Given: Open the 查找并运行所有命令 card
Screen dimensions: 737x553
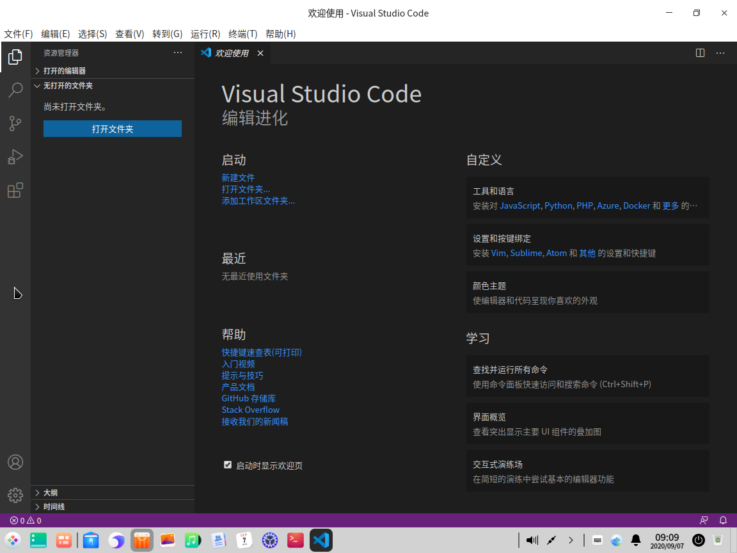Looking at the screenshot, I should (588, 376).
